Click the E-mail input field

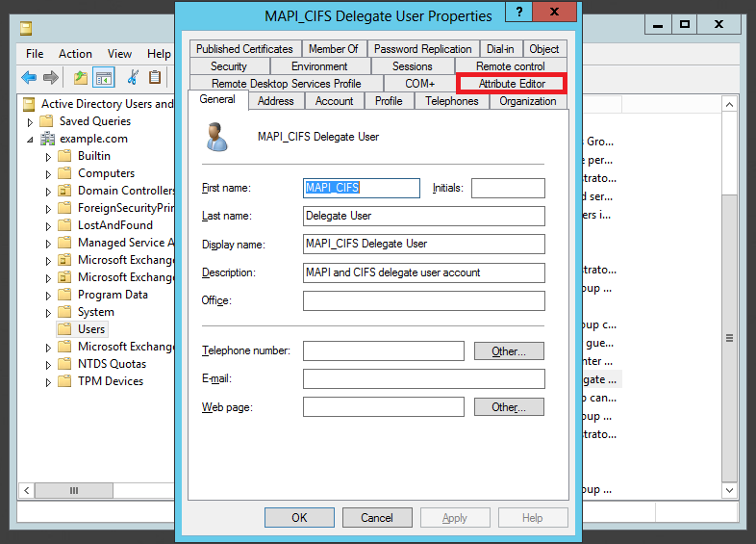click(424, 379)
